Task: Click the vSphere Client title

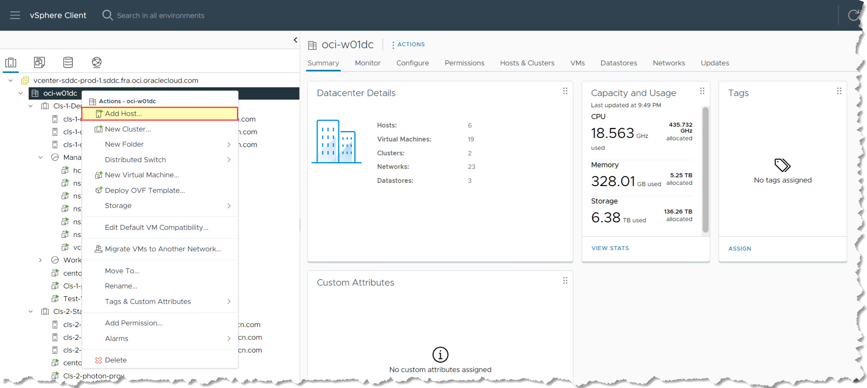Action: click(x=58, y=16)
